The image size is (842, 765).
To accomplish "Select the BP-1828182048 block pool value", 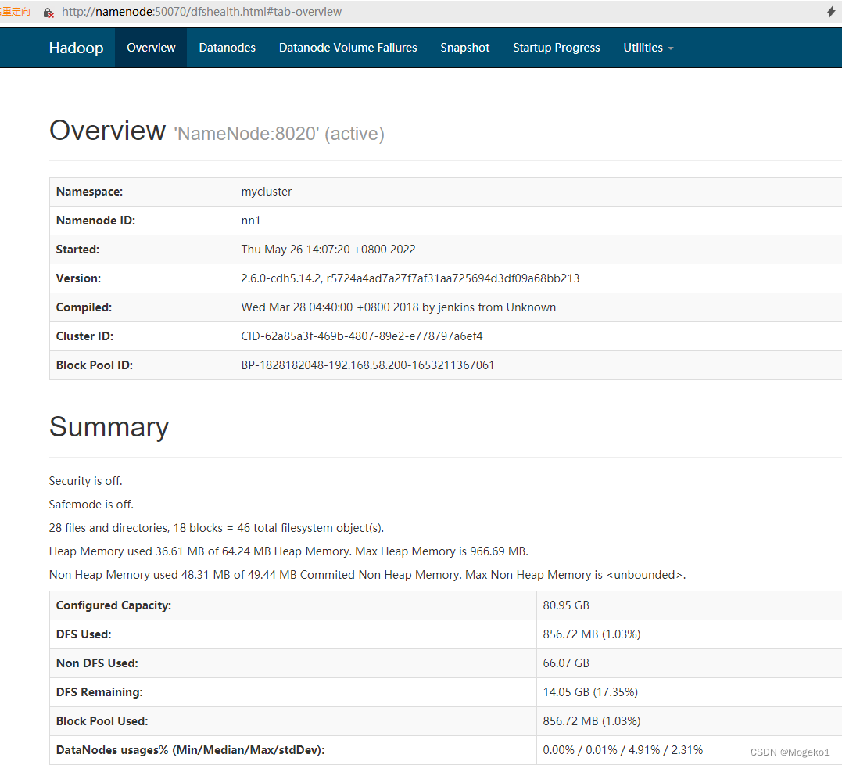I will click(x=368, y=366).
